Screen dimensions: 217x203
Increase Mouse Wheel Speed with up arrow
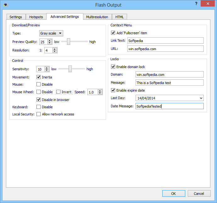[100, 91]
